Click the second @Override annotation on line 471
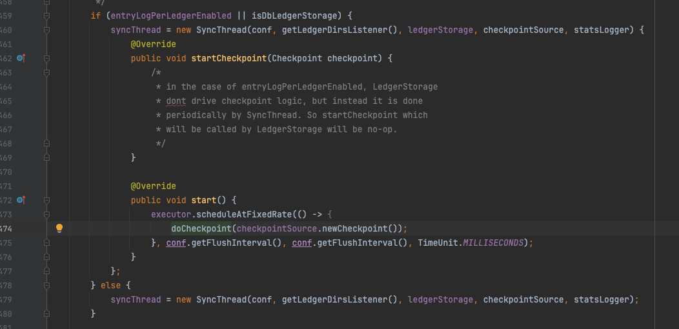This screenshot has width=679, height=329. [x=154, y=186]
